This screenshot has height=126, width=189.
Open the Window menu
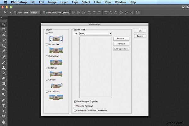tap(120, 2)
